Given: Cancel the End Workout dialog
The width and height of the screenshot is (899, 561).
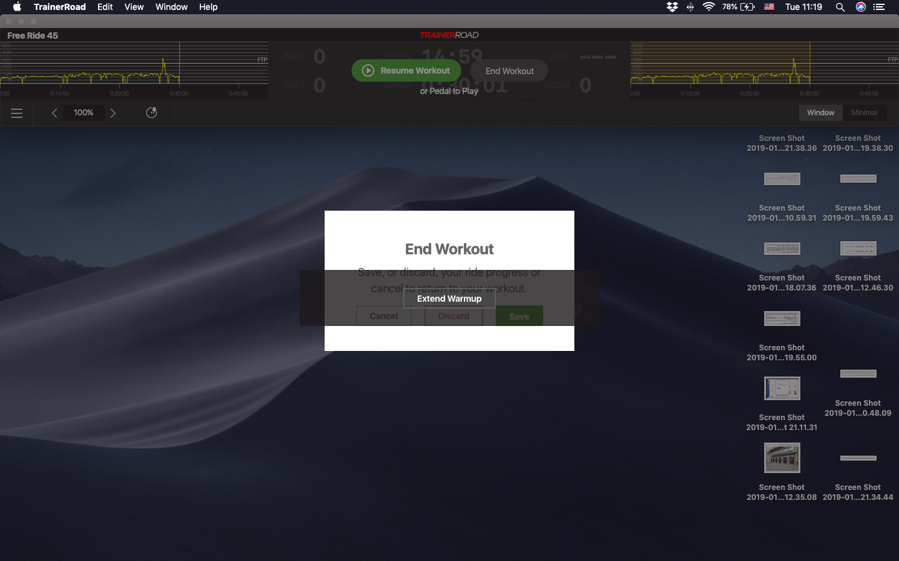Looking at the screenshot, I should (x=384, y=316).
